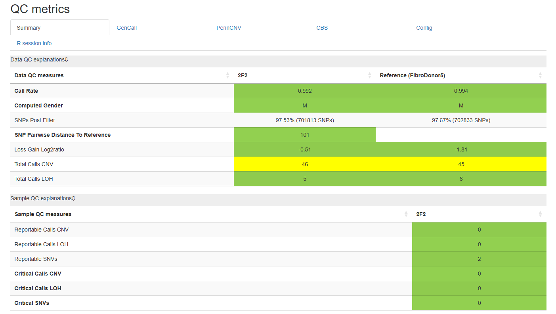
Task: Select the Loss Gain Log2ratio reference value -1.81
Action: (461, 149)
